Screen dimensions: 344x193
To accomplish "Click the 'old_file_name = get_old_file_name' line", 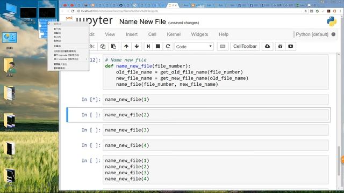I will coord(180,72).
